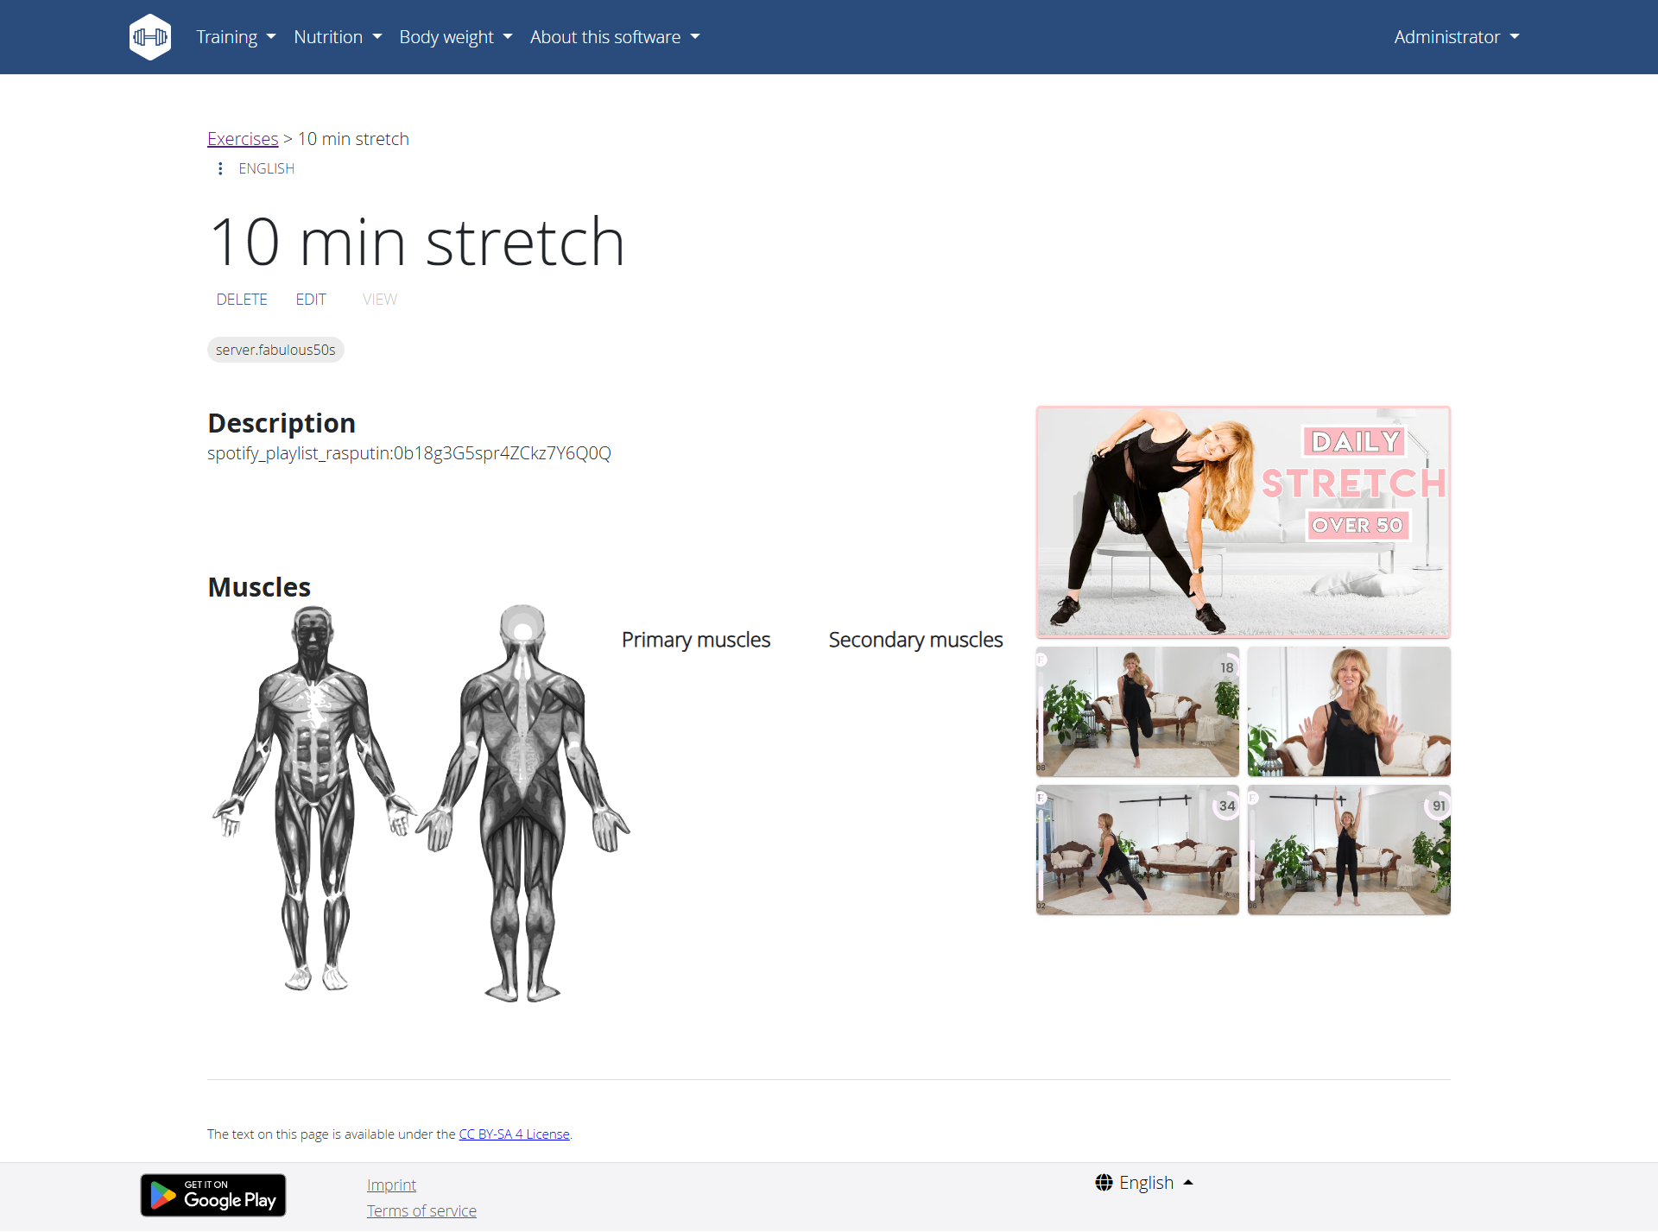Open the Administrator account menu

pos(1456,37)
